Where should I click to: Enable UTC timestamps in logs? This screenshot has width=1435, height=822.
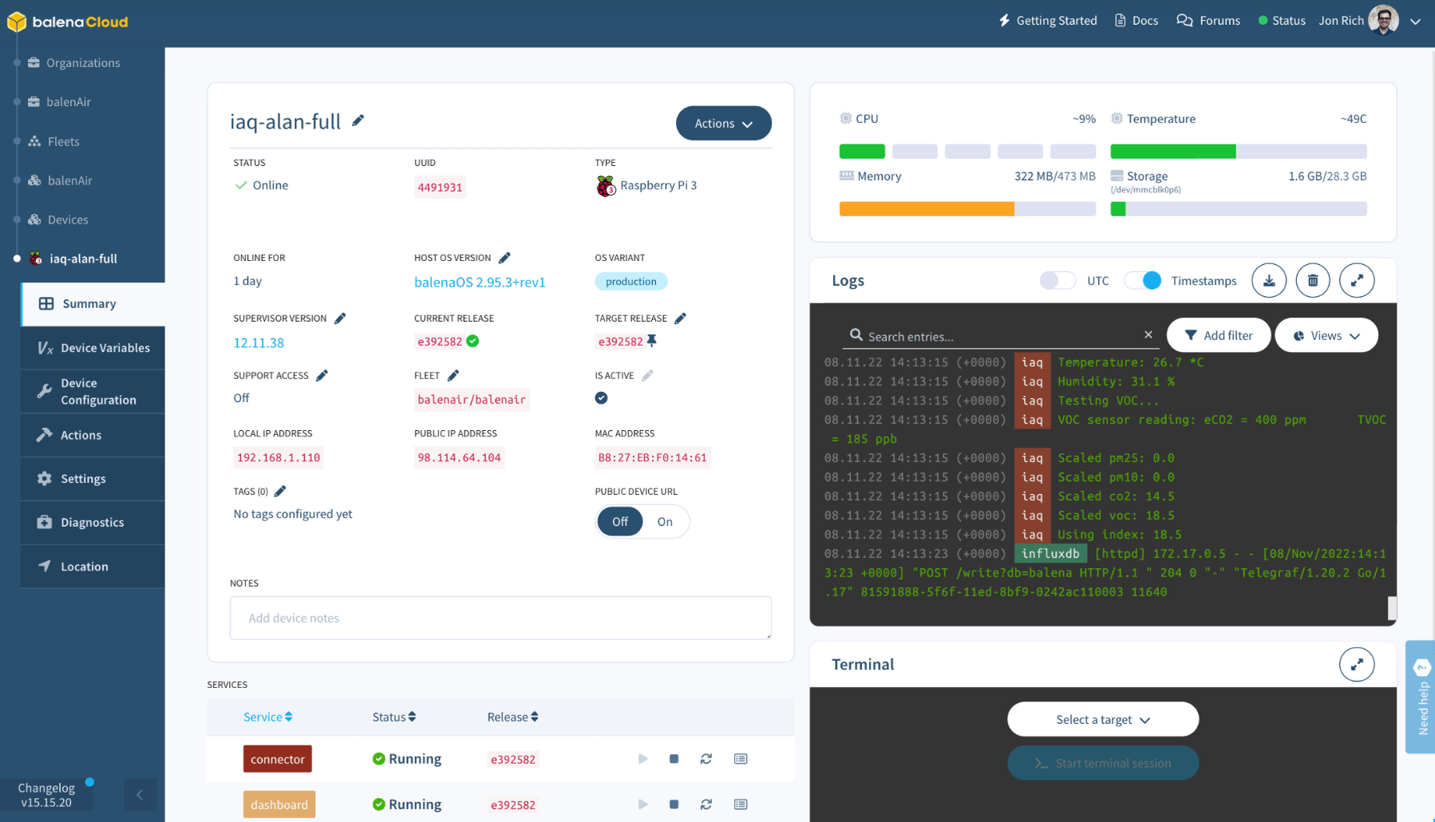[1057, 280]
